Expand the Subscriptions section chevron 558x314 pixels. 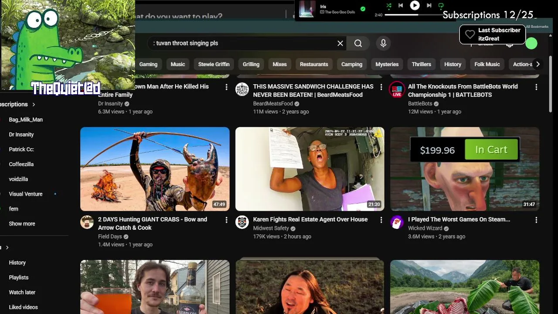tap(34, 104)
